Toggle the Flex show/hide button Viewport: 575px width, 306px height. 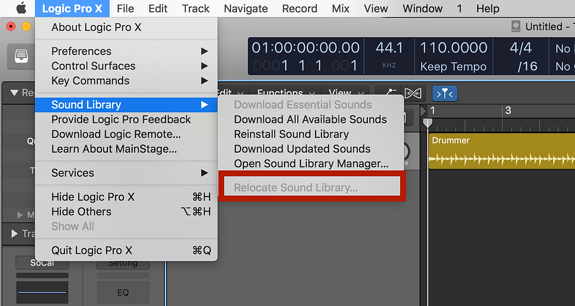click(x=413, y=94)
